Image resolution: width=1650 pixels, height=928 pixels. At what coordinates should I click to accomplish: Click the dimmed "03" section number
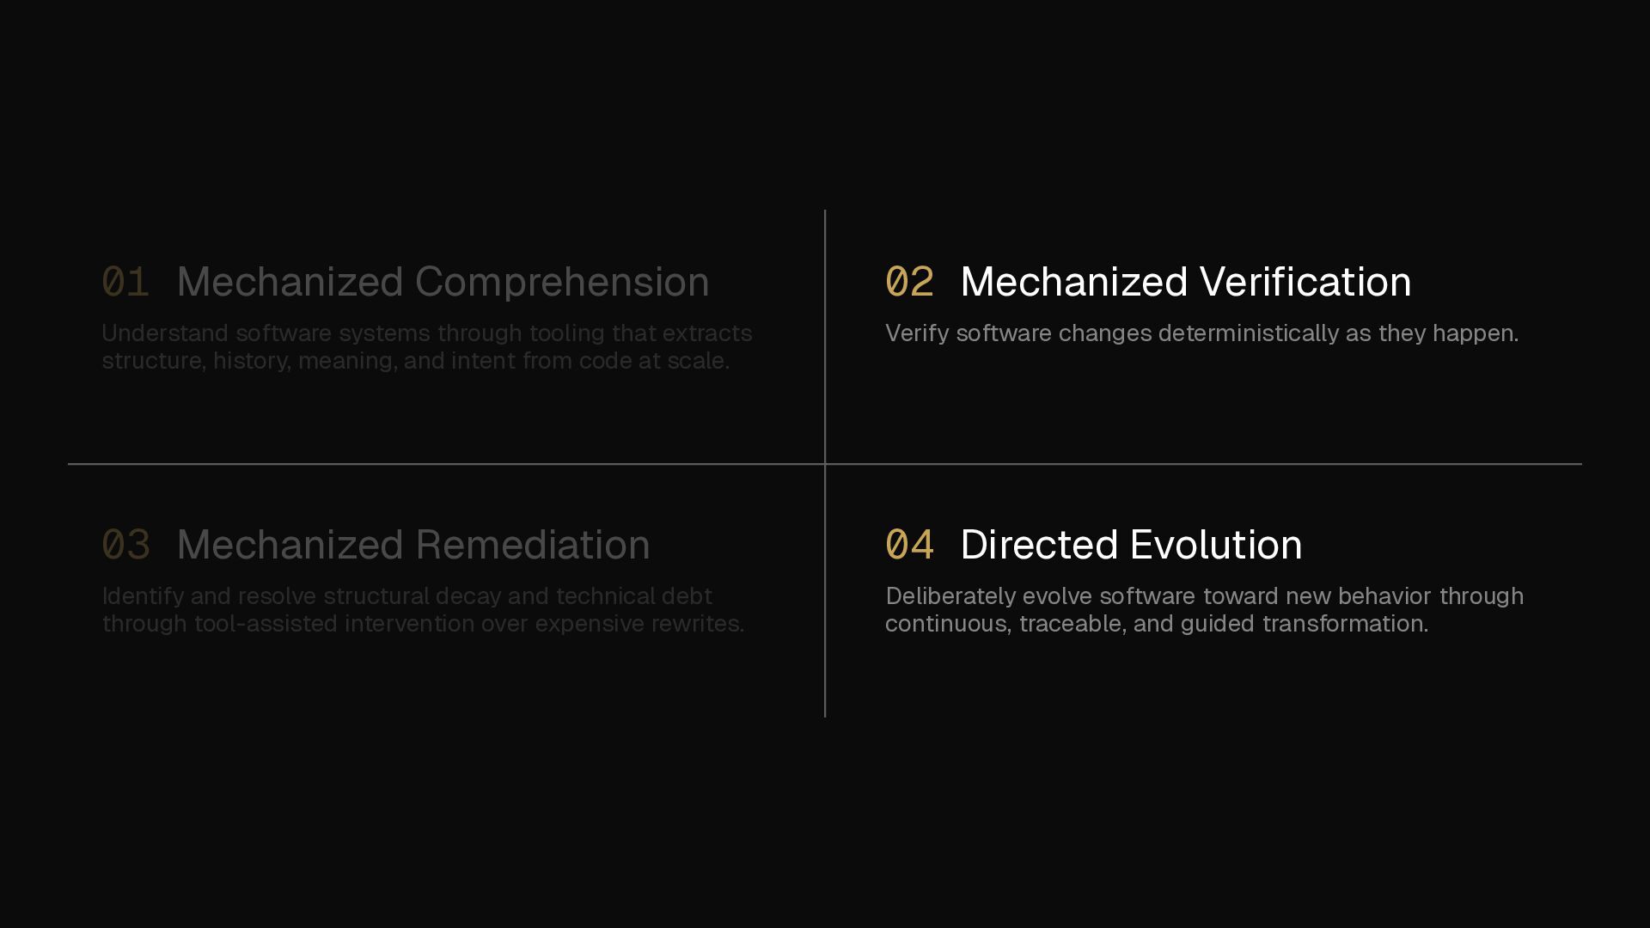pyautogui.click(x=125, y=545)
